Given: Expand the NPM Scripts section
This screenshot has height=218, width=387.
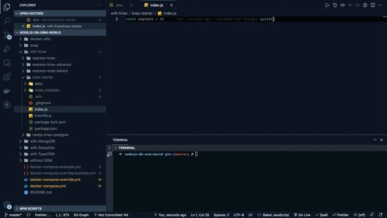Looking at the screenshot, I should (60, 208).
